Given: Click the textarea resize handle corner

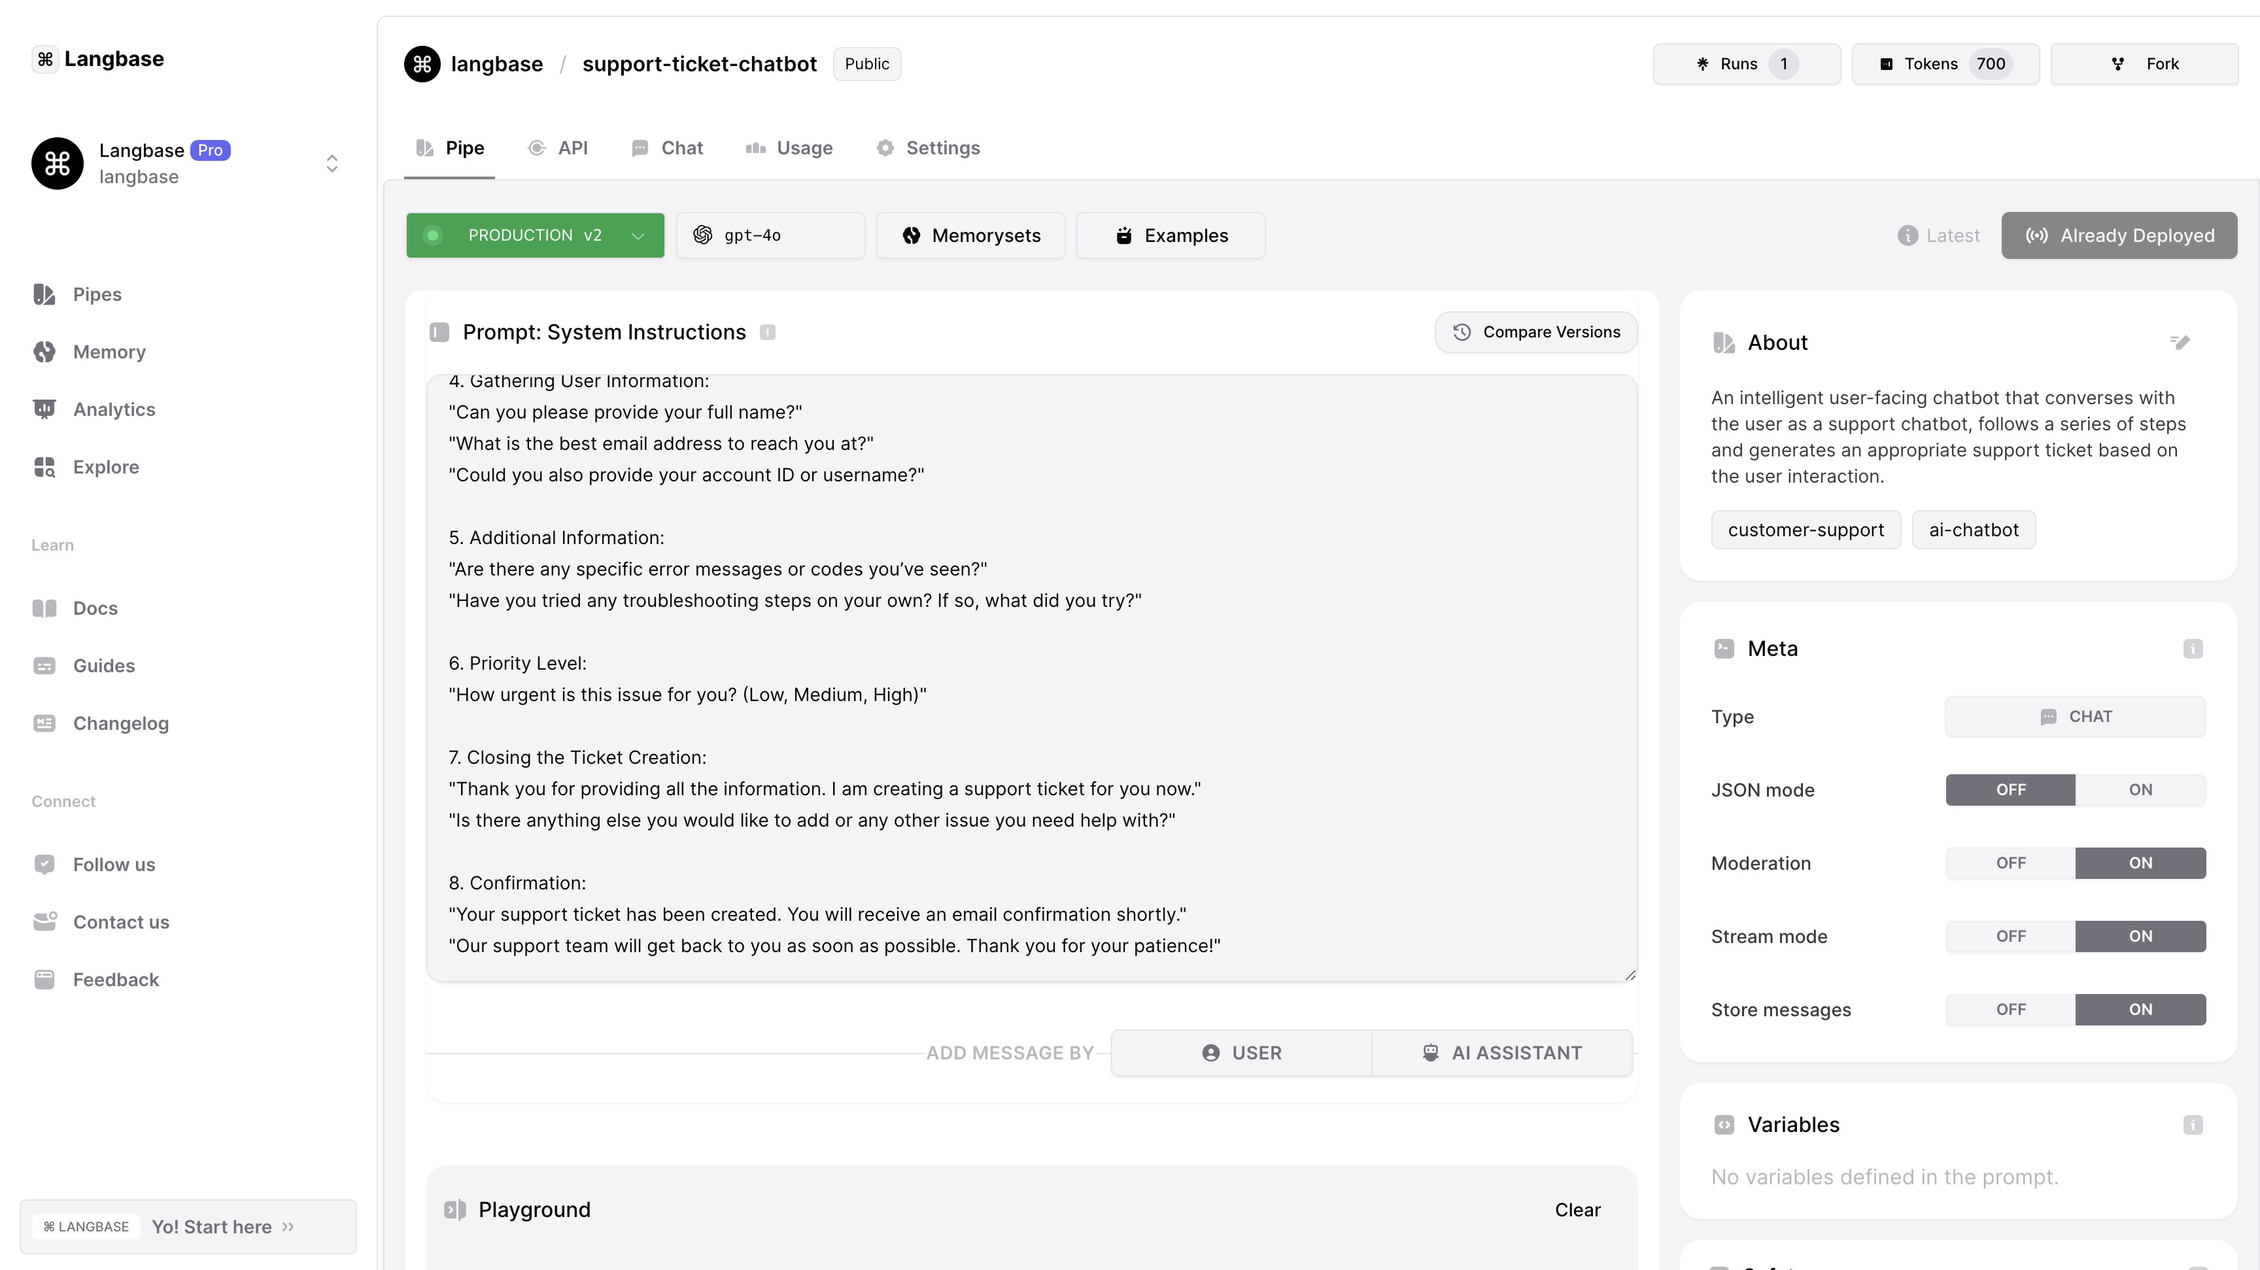Looking at the screenshot, I should 1630,974.
